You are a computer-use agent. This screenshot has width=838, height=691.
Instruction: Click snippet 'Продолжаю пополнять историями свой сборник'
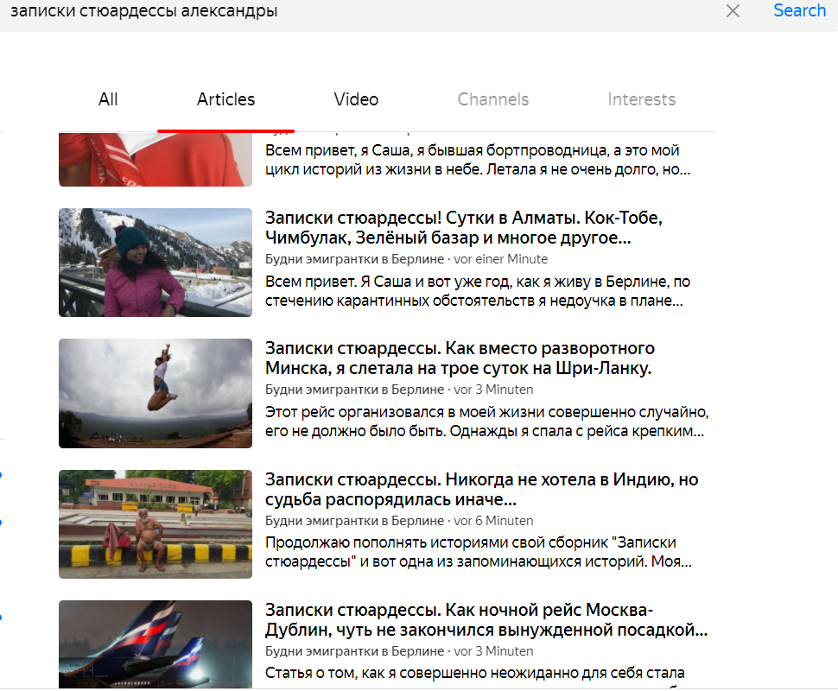coord(479,552)
